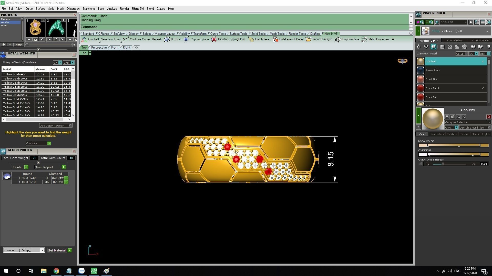The height and width of the screenshot is (276, 492).
Task: Open the Diamond (3.52 spg) material dropdown
Action: [x=24, y=250]
